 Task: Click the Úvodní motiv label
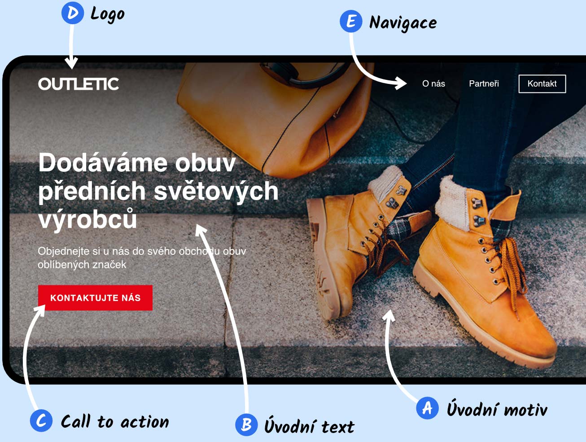point(497,409)
